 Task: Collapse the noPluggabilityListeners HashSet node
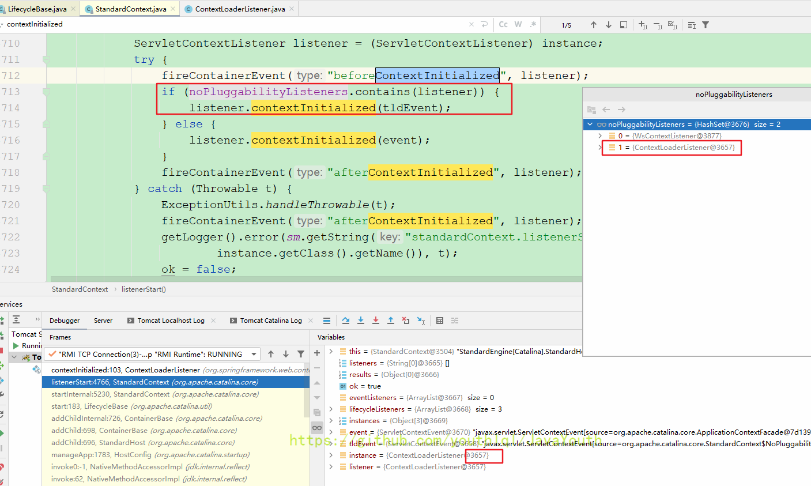tap(590, 125)
